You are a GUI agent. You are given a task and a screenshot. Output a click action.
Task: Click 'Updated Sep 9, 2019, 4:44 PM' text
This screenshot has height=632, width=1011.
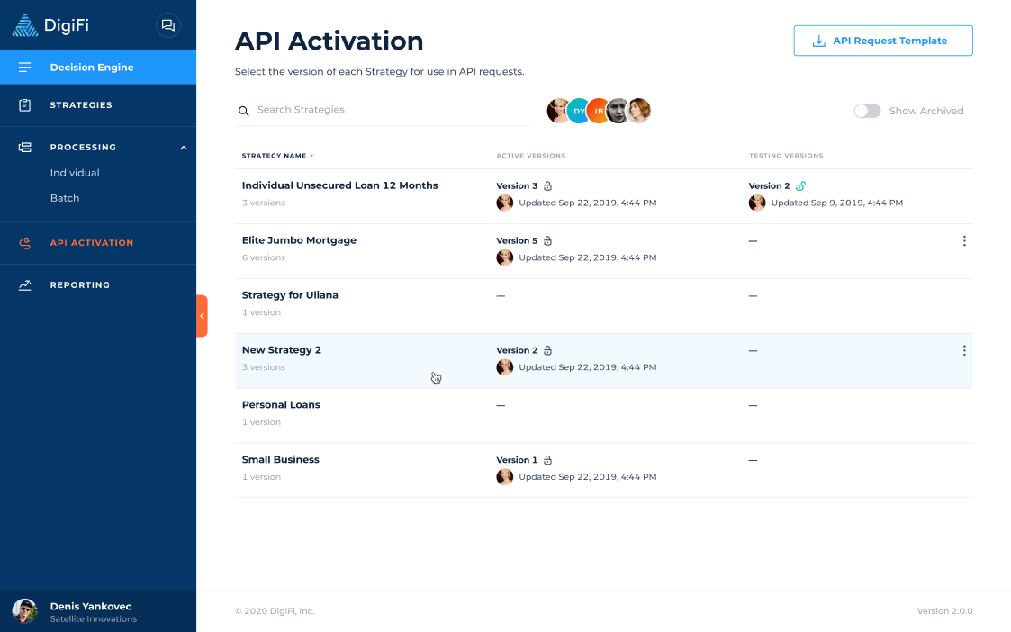(x=837, y=203)
